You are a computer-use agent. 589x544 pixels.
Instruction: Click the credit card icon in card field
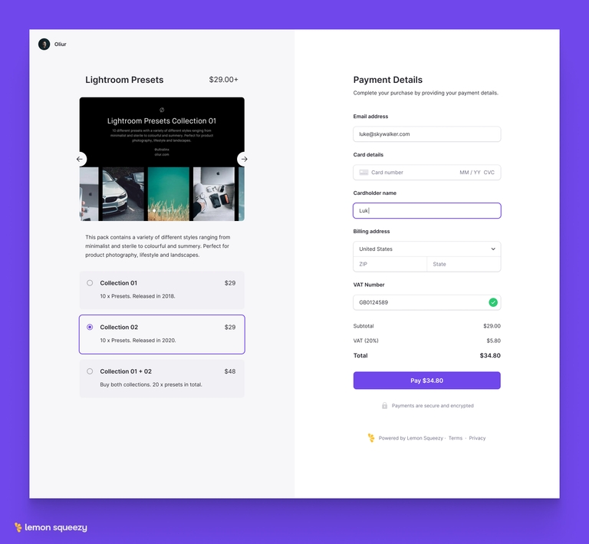[364, 173]
